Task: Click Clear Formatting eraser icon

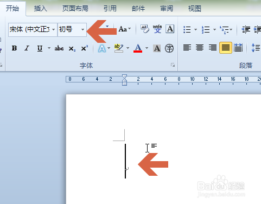Action: (x=145, y=29)
